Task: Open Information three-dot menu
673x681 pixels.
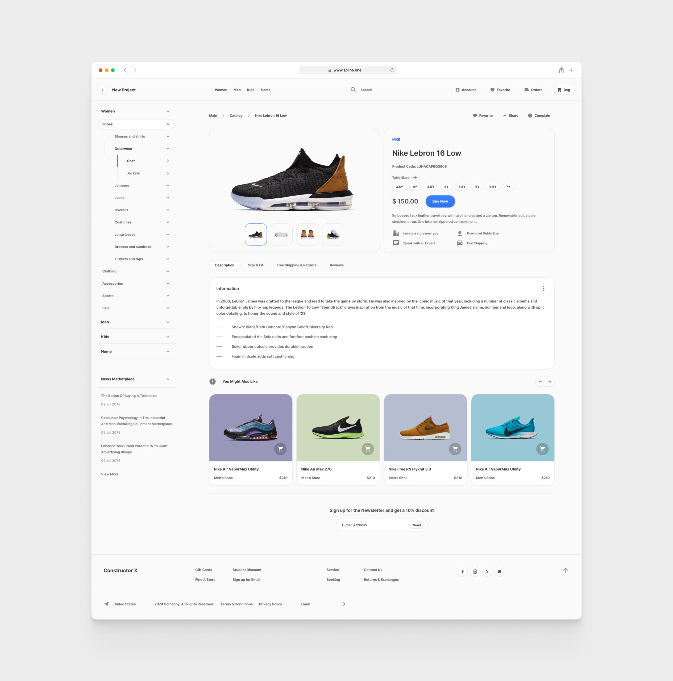Action: pyautogui.click(x=543, y=288)
